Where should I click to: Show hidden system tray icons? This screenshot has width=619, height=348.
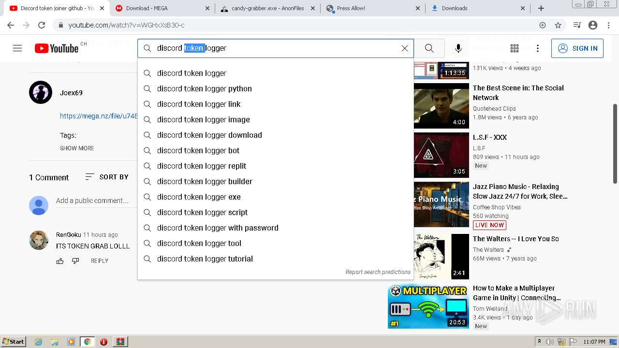(539, 342)
